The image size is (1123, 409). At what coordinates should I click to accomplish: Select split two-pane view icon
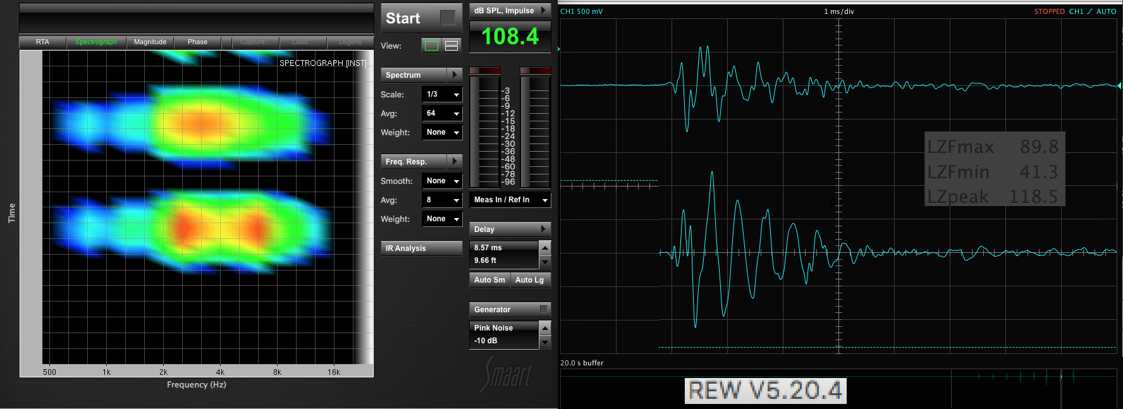(x=451, y=46)
